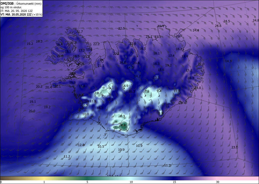Click the 23.4 value near the north coast
This screenshot has height=184, width=259.
[161, 26]
